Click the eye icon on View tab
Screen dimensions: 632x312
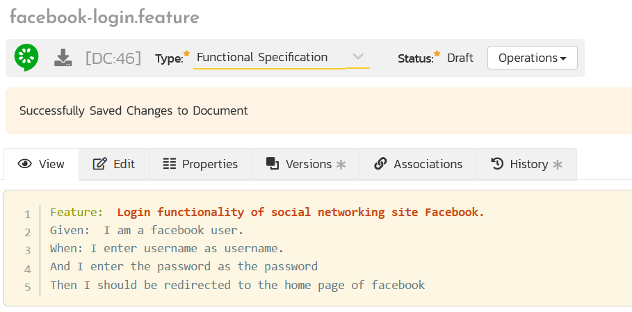point(25,164)
